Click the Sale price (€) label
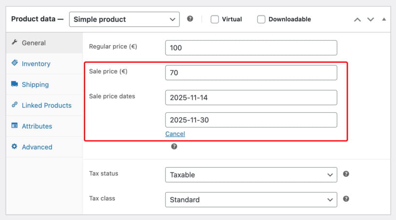The image size is (396, 220). [x=108, y=71]
